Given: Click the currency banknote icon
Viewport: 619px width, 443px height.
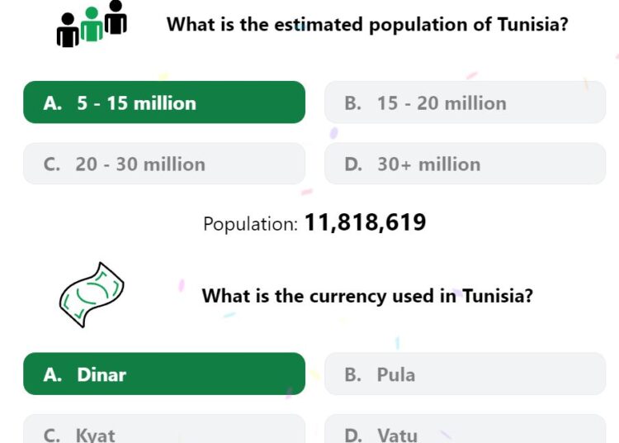Looking at the screenshot, I should click(x=92, y=295).
